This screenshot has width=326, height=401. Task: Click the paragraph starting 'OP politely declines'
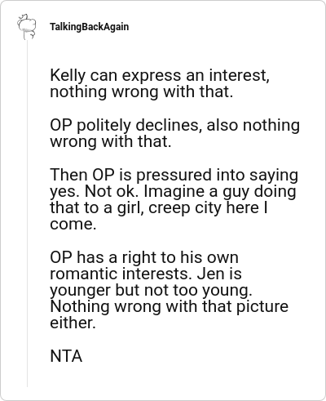click(175, 133)
